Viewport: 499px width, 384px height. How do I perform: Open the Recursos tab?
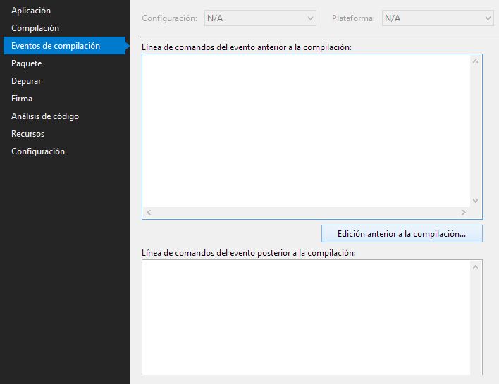pyautogui.click(x=27, y=134)
